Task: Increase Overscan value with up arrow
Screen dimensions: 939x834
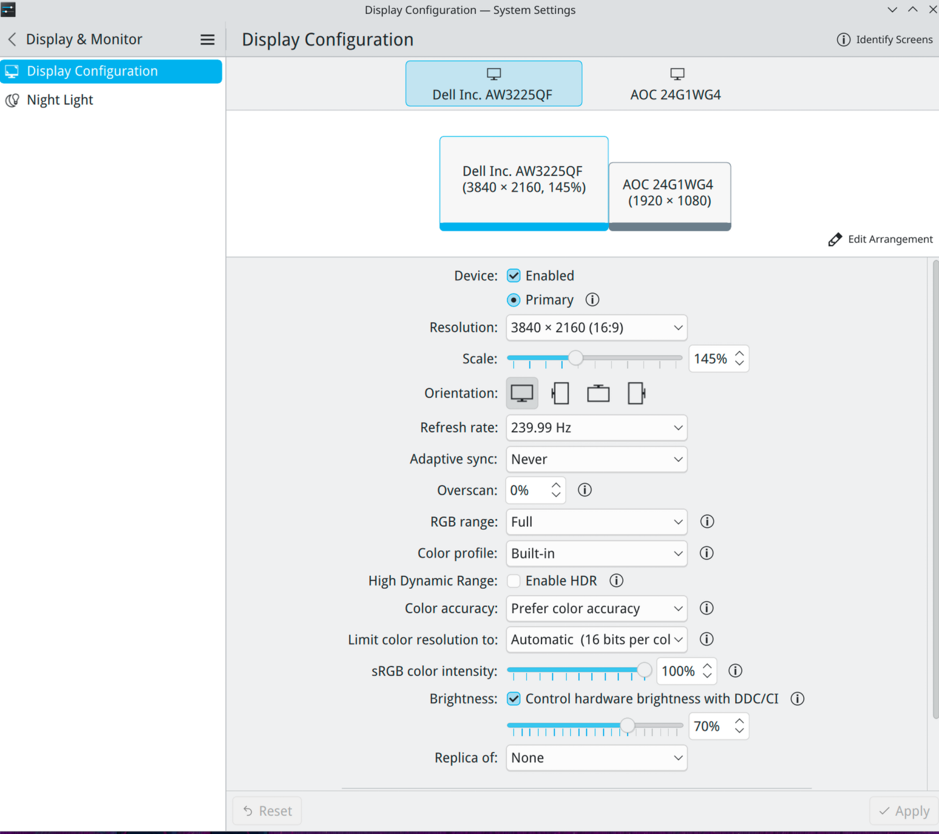Action: pos(556,485)
